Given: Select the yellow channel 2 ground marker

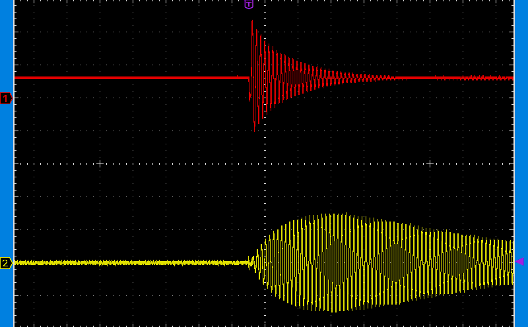Looking at the screenshot, I should [6, 263].
